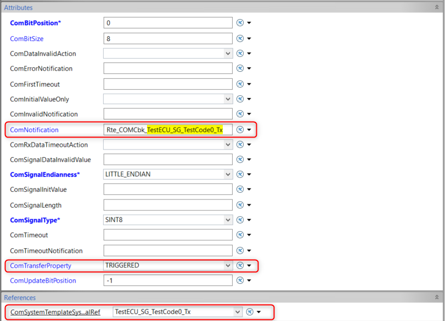Click the tool icon beside ComInitialValueOnly
The height and width of the screenshot is (321, 445).
point(240,99)
